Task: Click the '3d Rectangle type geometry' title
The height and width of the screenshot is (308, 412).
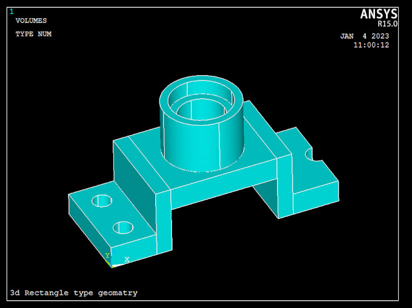Action: (x=73, y=293)
